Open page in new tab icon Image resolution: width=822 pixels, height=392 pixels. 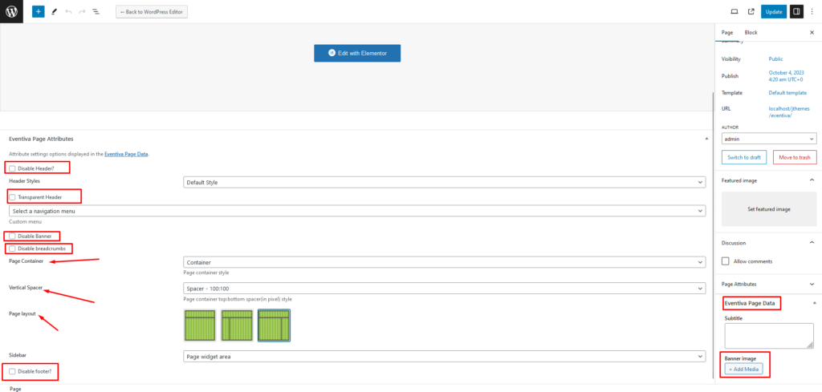point(751,11)
